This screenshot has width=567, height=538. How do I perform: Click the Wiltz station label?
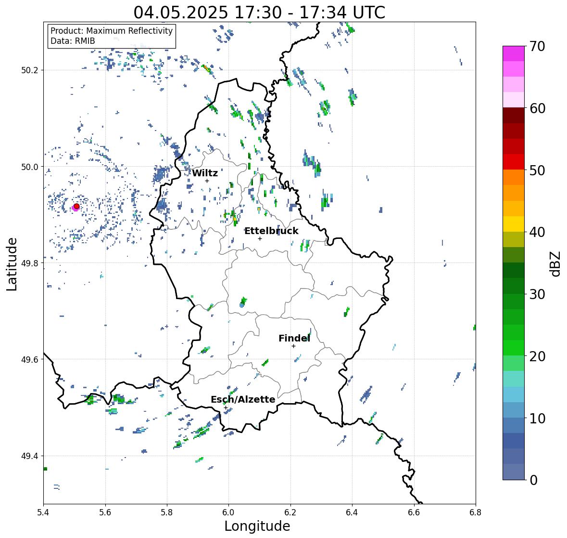pyautogui.click(x=205, y=173)
